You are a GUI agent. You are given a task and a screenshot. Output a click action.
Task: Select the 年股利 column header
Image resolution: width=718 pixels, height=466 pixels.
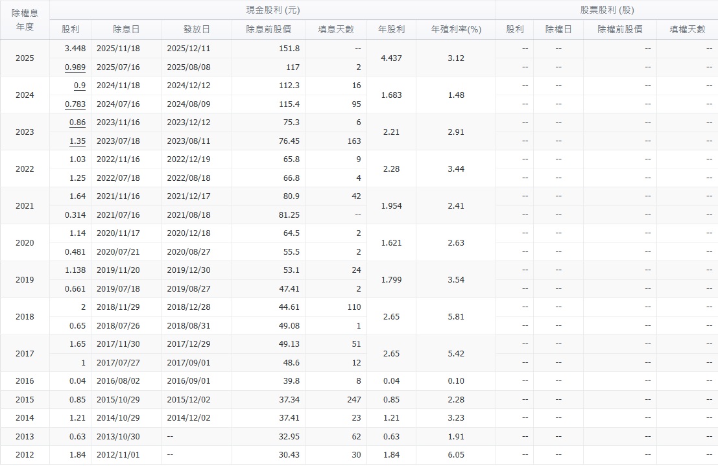391,29
